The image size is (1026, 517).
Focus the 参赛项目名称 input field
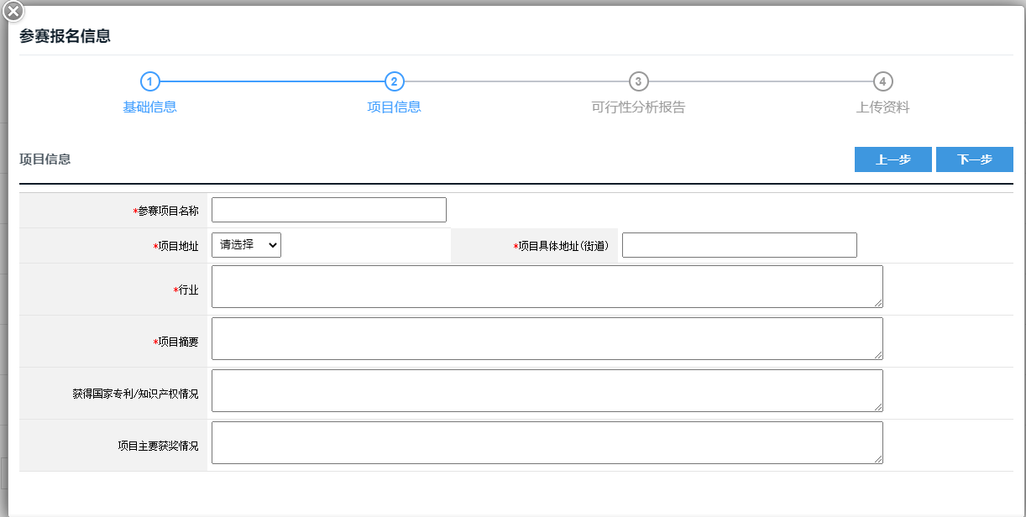[329, 210]
